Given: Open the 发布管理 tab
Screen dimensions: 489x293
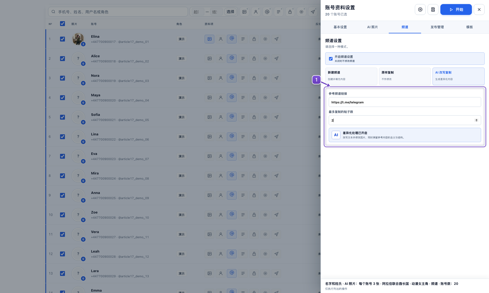Looking at the screenshot, I should click(437, 27).
